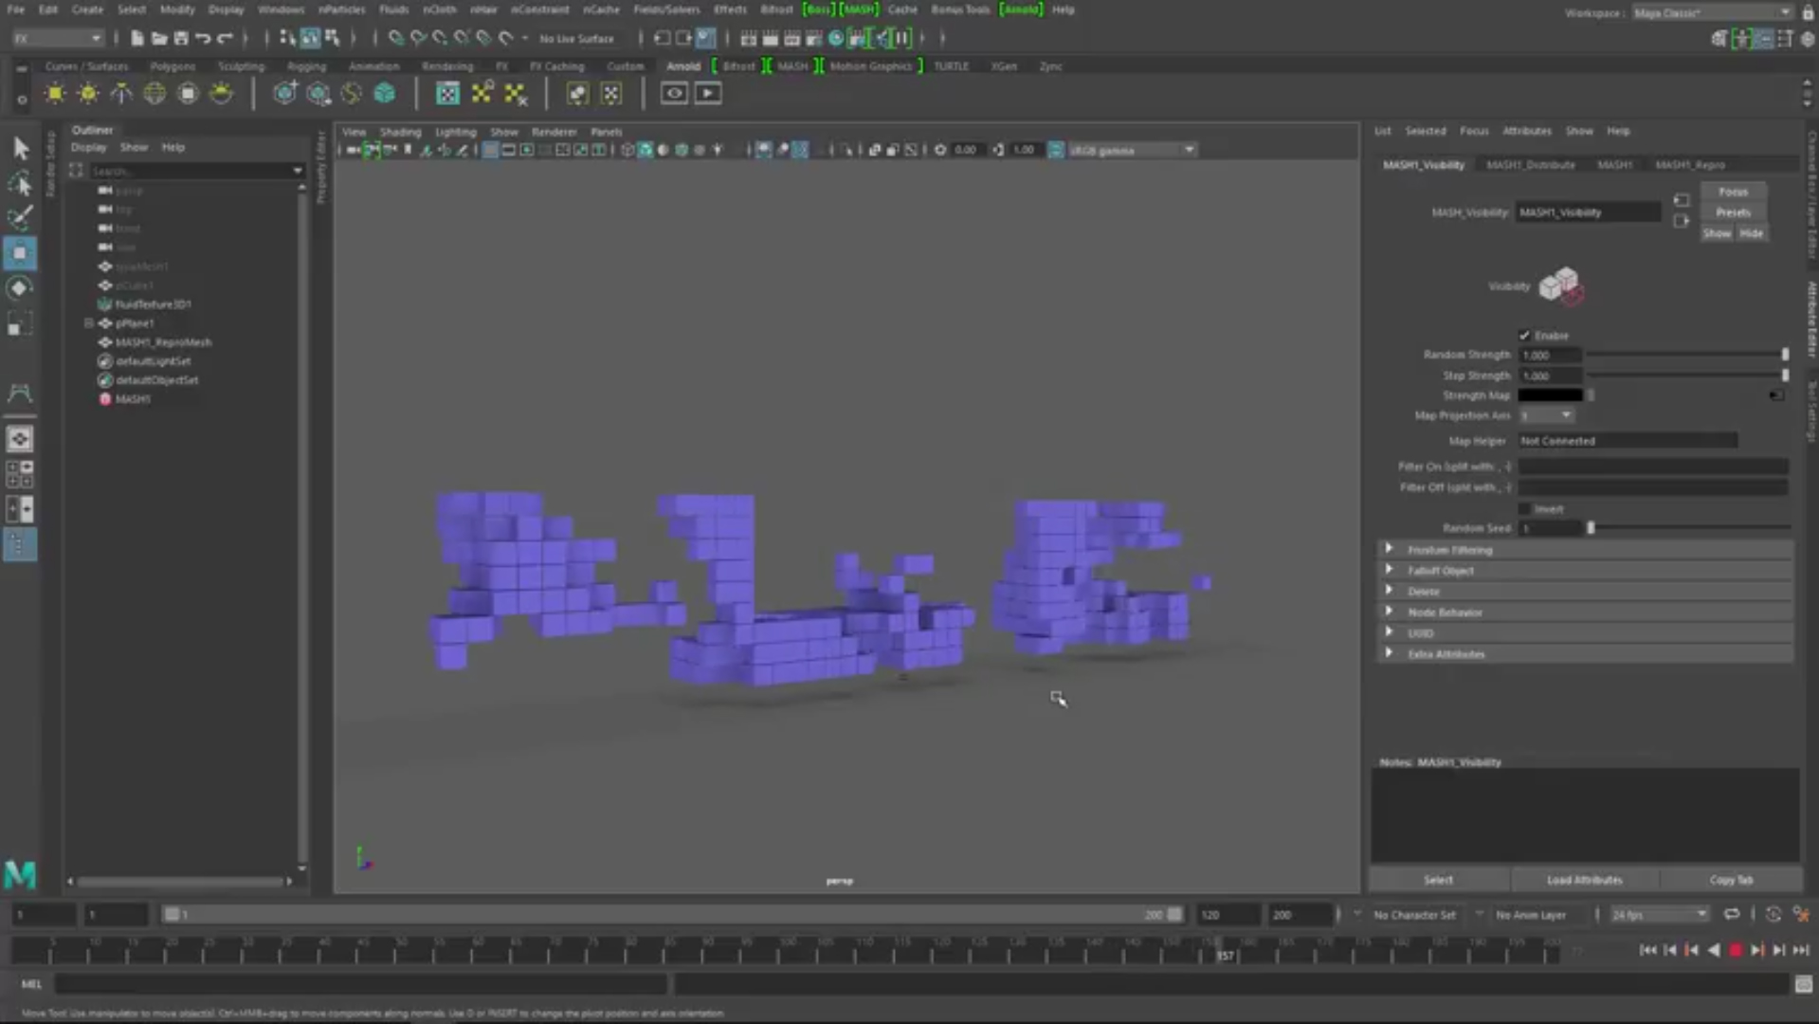
Task: Select the Paint Selection brush tool
Action: click(20, 217)
